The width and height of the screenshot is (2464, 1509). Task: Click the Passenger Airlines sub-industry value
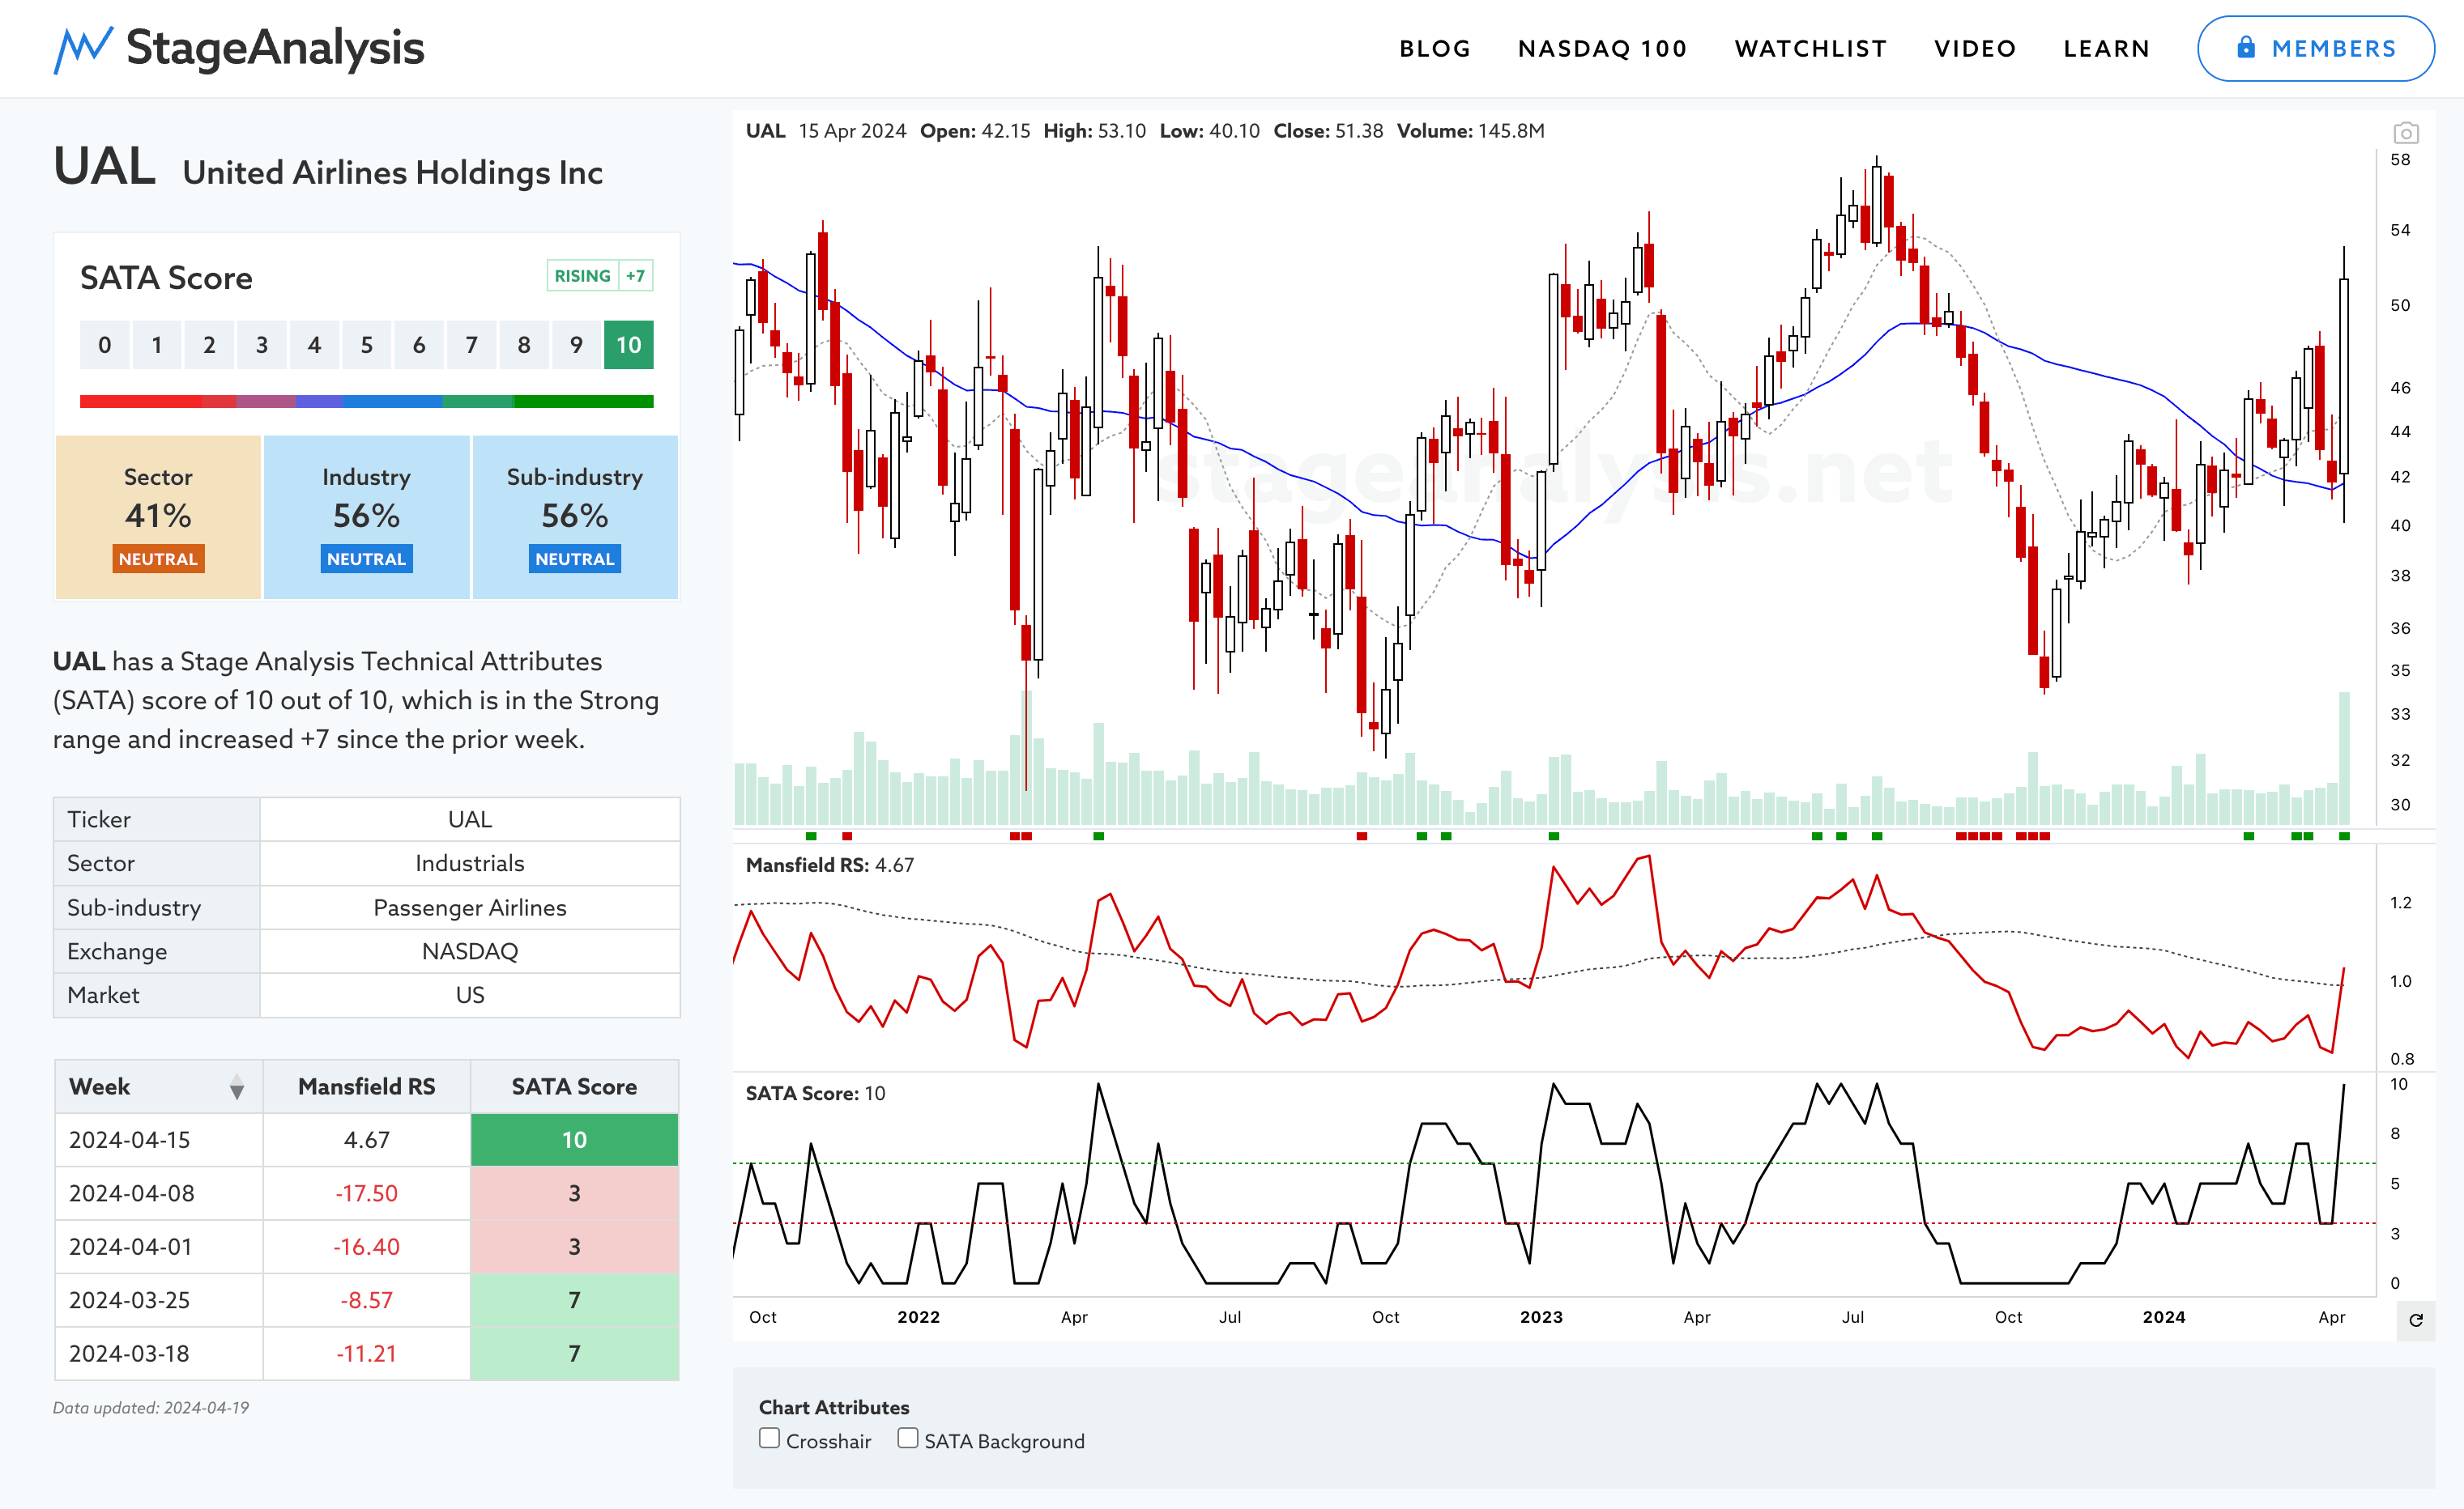(x=470, y=908)
